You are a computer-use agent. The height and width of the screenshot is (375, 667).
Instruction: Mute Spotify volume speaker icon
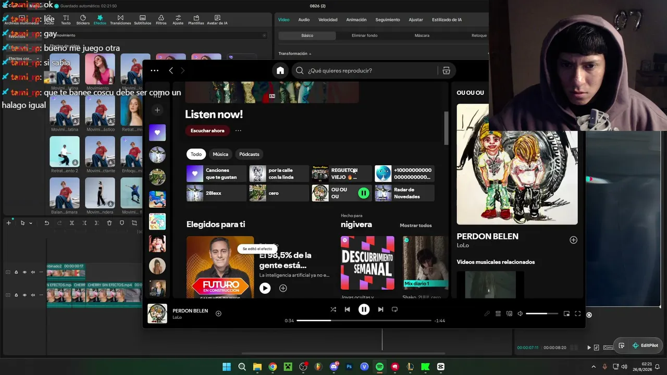click(520, 314)
